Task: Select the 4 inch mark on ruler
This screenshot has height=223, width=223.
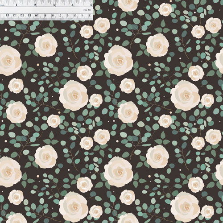Action: pos(73,5)
